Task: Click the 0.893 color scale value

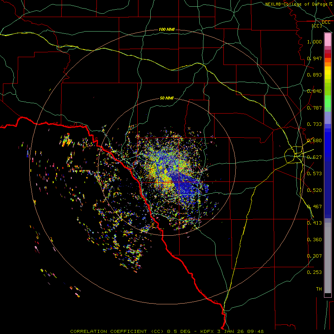Action: 314,75
